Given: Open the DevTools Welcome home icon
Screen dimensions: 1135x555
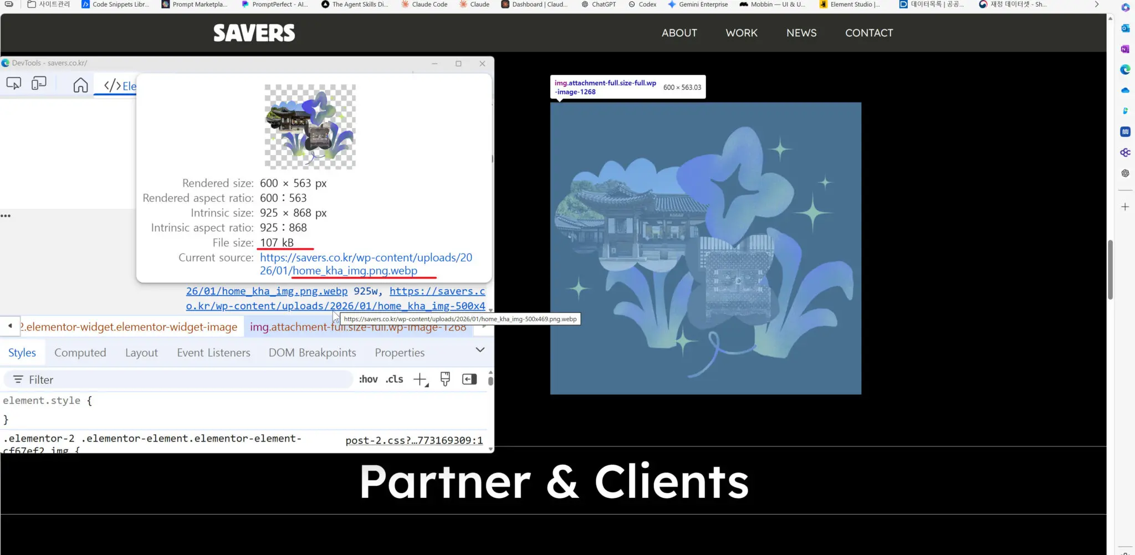Looking at the screenshot, I should pyautogui.click(x=80, y=85).
